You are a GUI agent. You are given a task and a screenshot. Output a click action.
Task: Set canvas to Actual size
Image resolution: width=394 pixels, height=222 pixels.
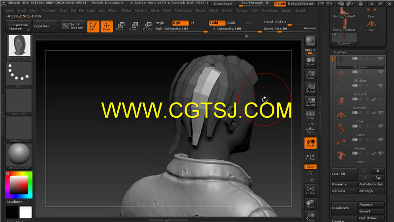[310, 88]
